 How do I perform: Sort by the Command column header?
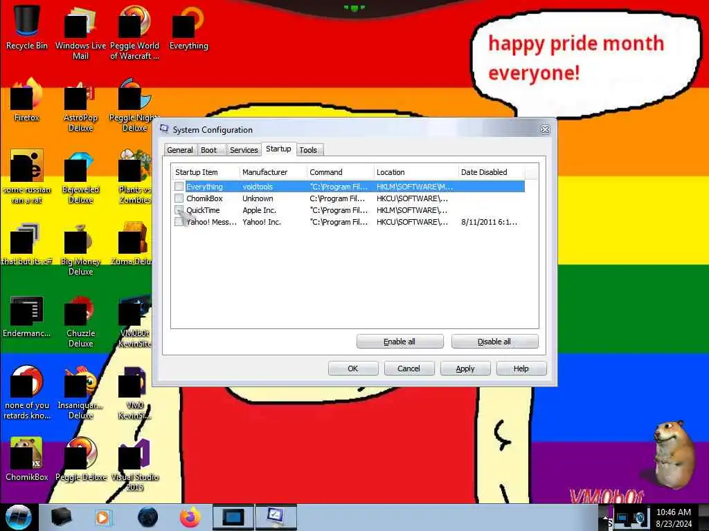point(340,172)
